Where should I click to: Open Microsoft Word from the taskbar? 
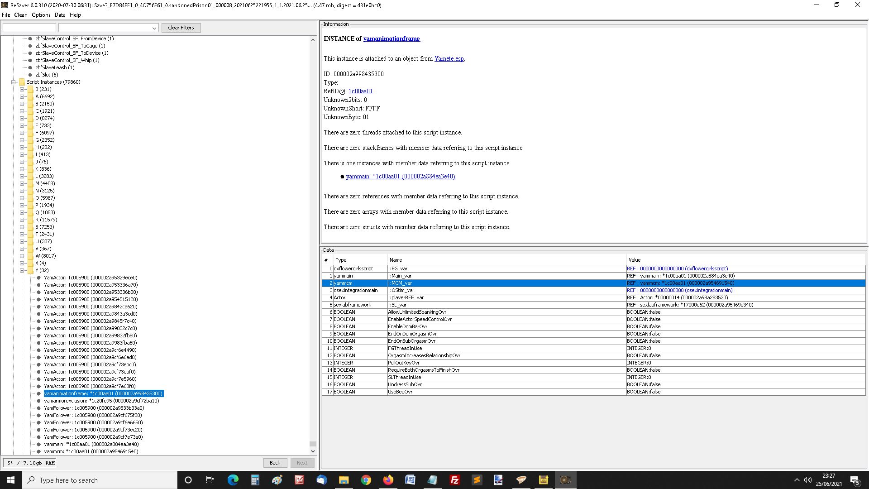pyautogui.click(x=410, y=480)
